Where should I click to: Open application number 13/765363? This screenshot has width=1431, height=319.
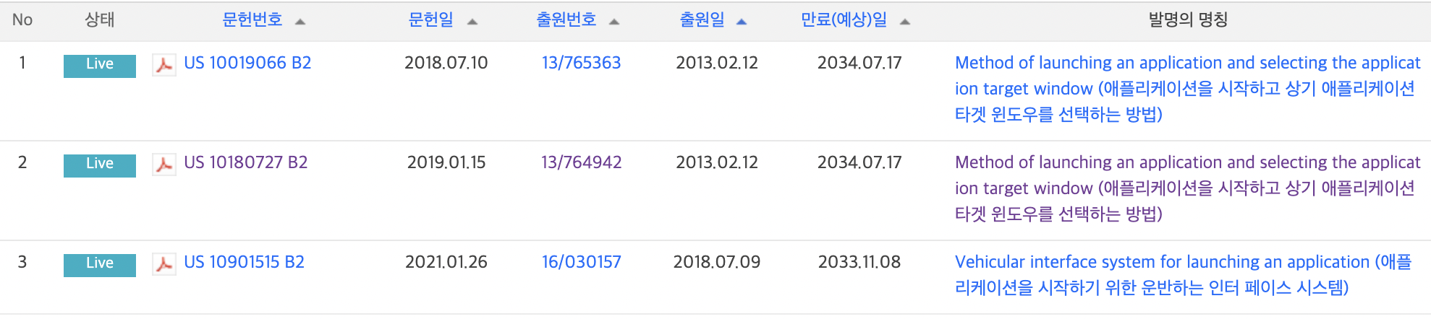[x=582, y=63]
